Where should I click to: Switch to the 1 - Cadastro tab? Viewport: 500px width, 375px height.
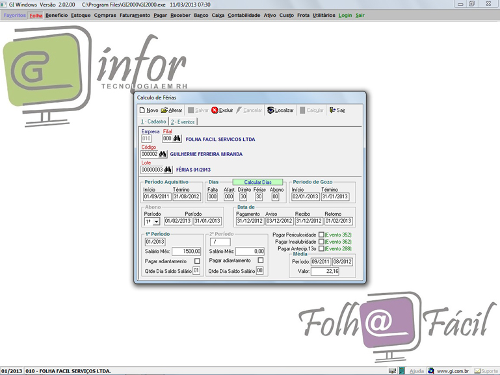[153, 122]
